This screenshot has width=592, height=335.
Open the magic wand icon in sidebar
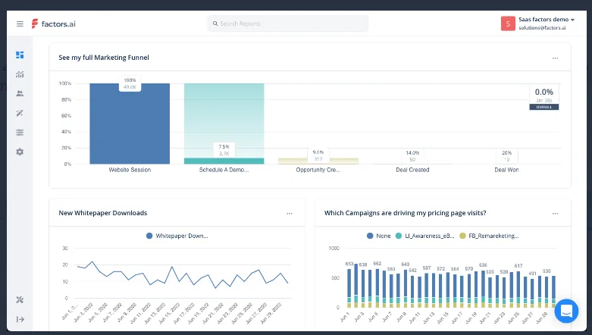(x=20, y=113)
